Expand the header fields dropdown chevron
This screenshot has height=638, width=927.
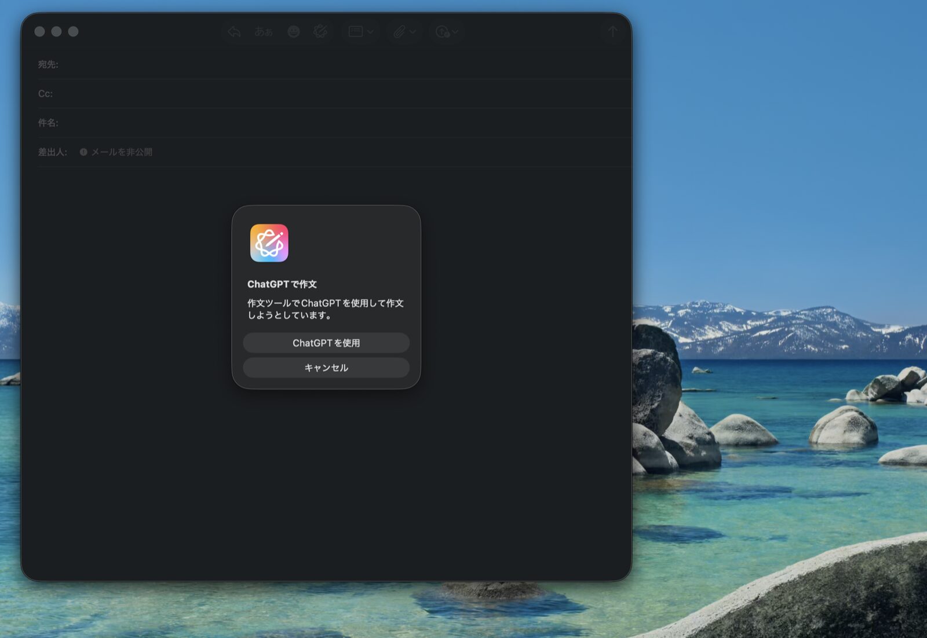click(370, 32)
